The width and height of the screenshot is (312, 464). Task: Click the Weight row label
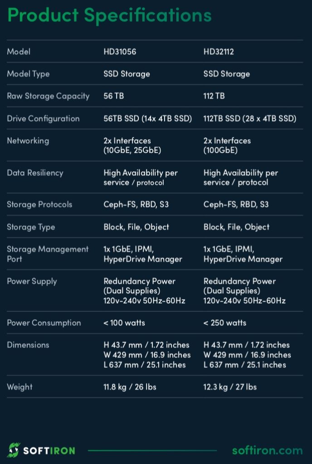19,387
